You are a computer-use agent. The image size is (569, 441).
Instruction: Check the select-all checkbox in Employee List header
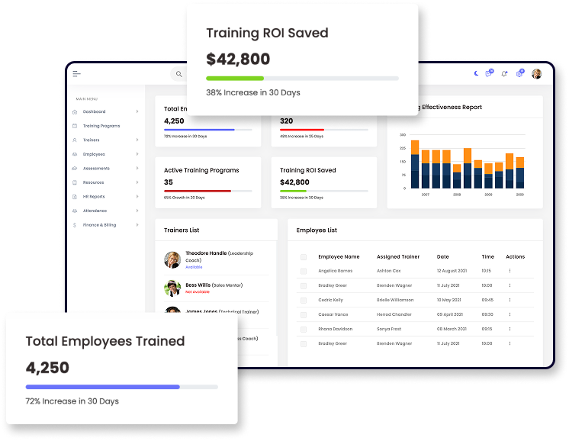pos(304,257)
